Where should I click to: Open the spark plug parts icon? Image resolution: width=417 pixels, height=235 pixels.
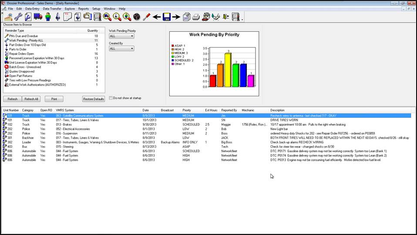[x=58, y=17]
